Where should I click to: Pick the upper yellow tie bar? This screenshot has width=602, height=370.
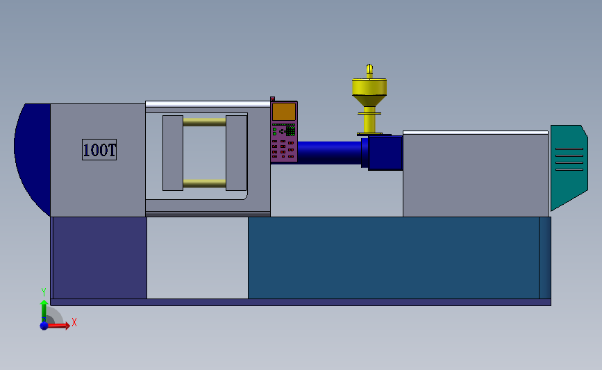[x=204, y=122]
